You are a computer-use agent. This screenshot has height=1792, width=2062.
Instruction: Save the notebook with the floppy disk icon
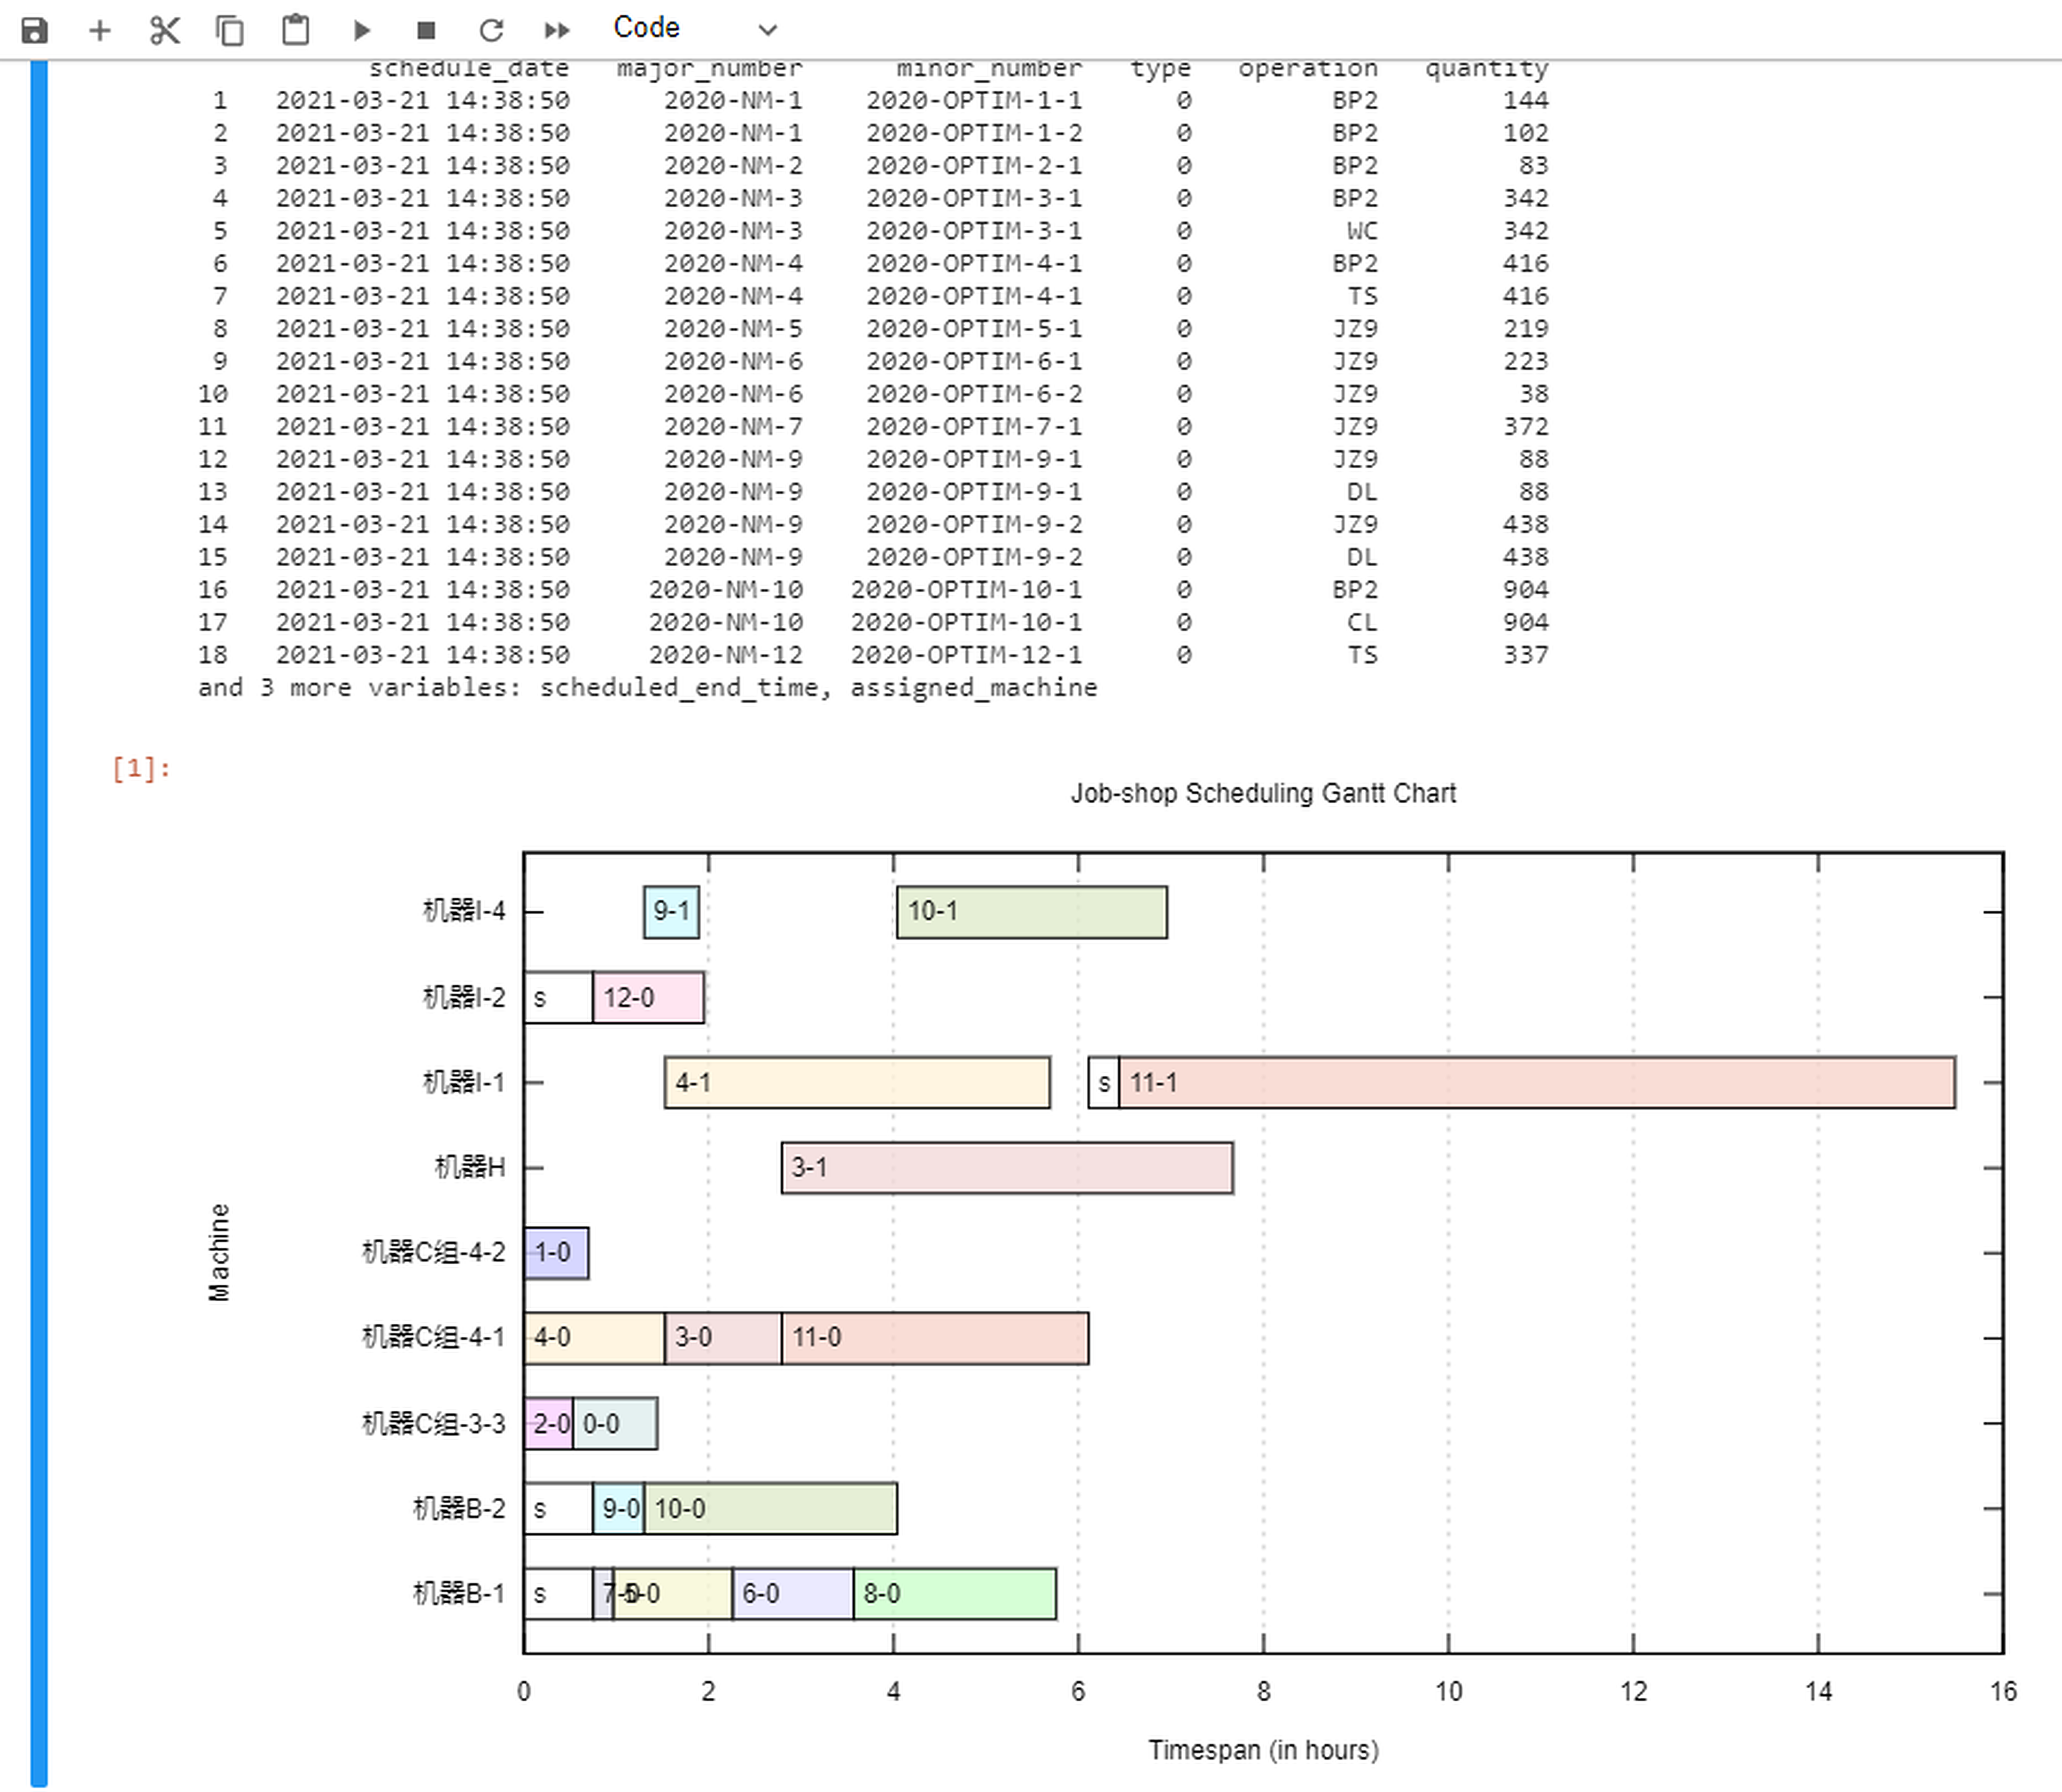pos(34,30)
